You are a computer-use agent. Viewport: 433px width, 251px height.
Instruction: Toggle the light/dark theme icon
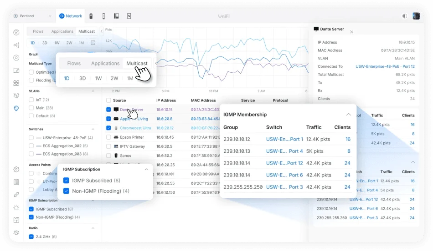point(405,16)
